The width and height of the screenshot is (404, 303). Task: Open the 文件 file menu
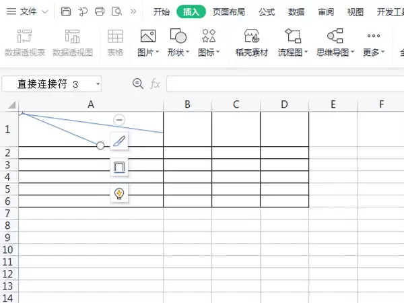[28, 11]
